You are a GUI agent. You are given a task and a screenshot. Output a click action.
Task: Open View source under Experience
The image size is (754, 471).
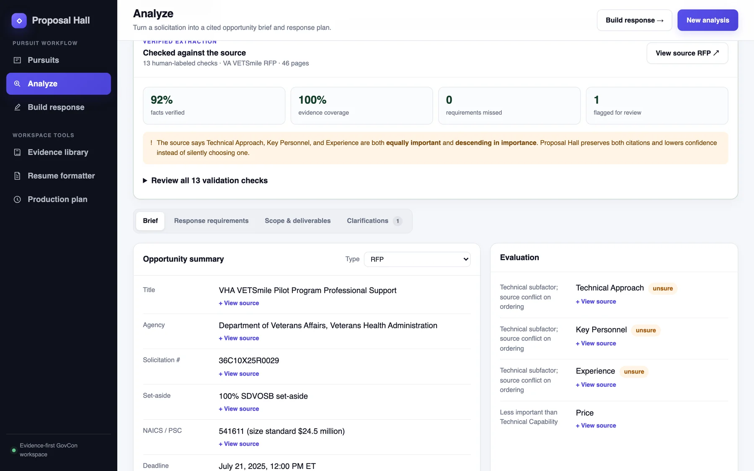coord(596,385)
